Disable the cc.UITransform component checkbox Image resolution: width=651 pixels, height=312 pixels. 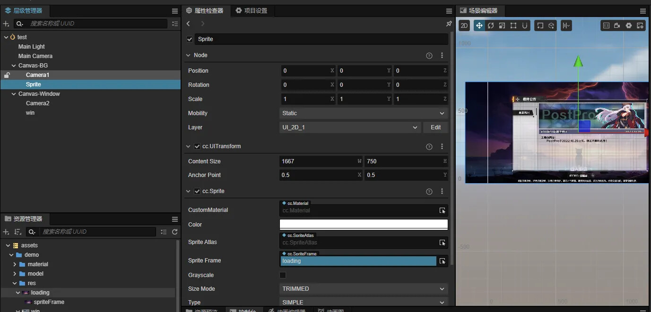coord(197,146)
